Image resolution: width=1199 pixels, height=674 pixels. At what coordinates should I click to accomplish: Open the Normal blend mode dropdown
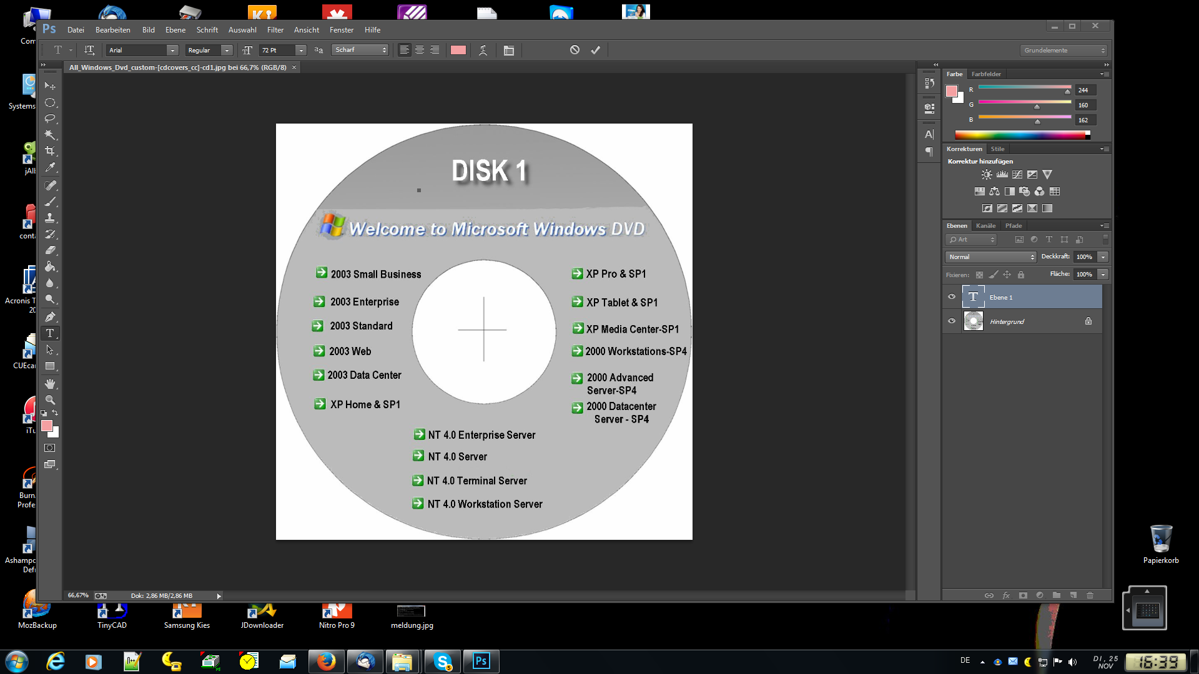tap(991, 257)
